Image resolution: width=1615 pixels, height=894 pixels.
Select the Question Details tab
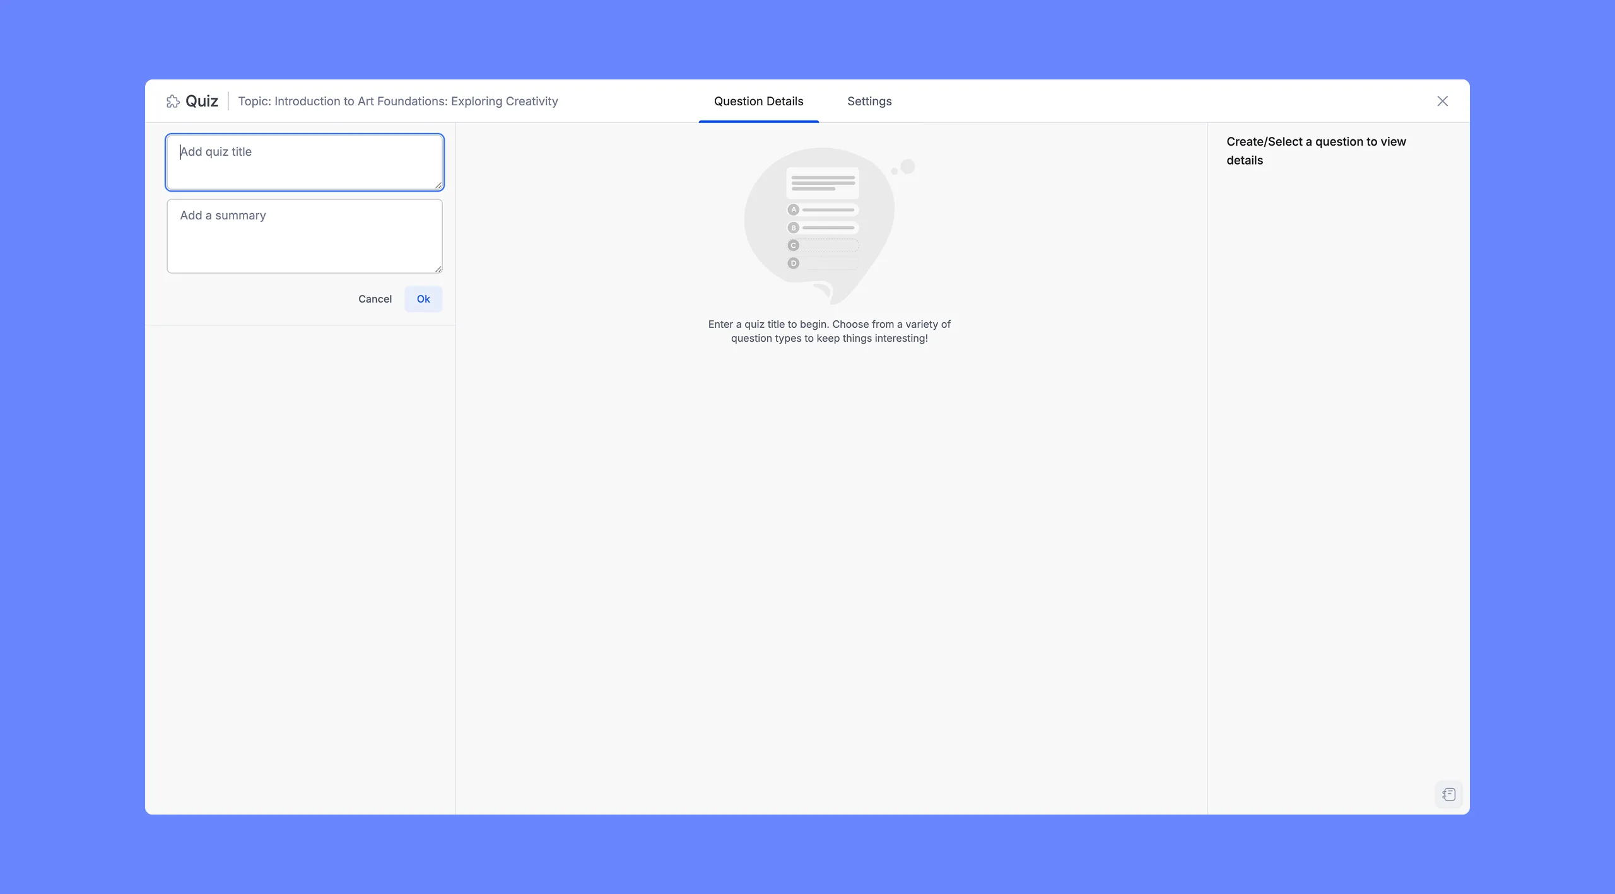click(x=758, y=102)
